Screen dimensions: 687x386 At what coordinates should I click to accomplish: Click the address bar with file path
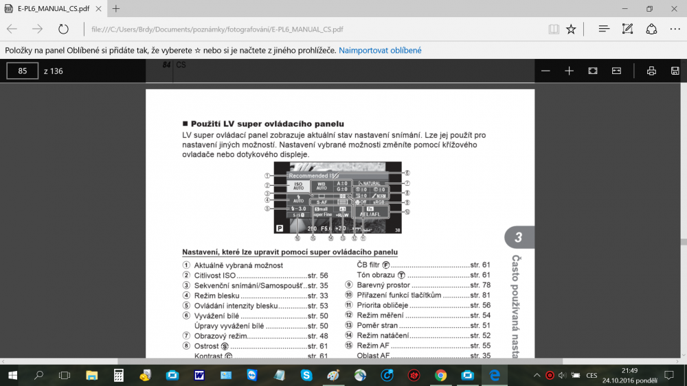click(x=309, y=29)
